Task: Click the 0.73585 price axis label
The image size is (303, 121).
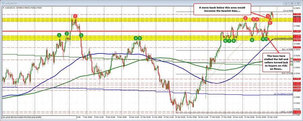Action: (297, 44)
